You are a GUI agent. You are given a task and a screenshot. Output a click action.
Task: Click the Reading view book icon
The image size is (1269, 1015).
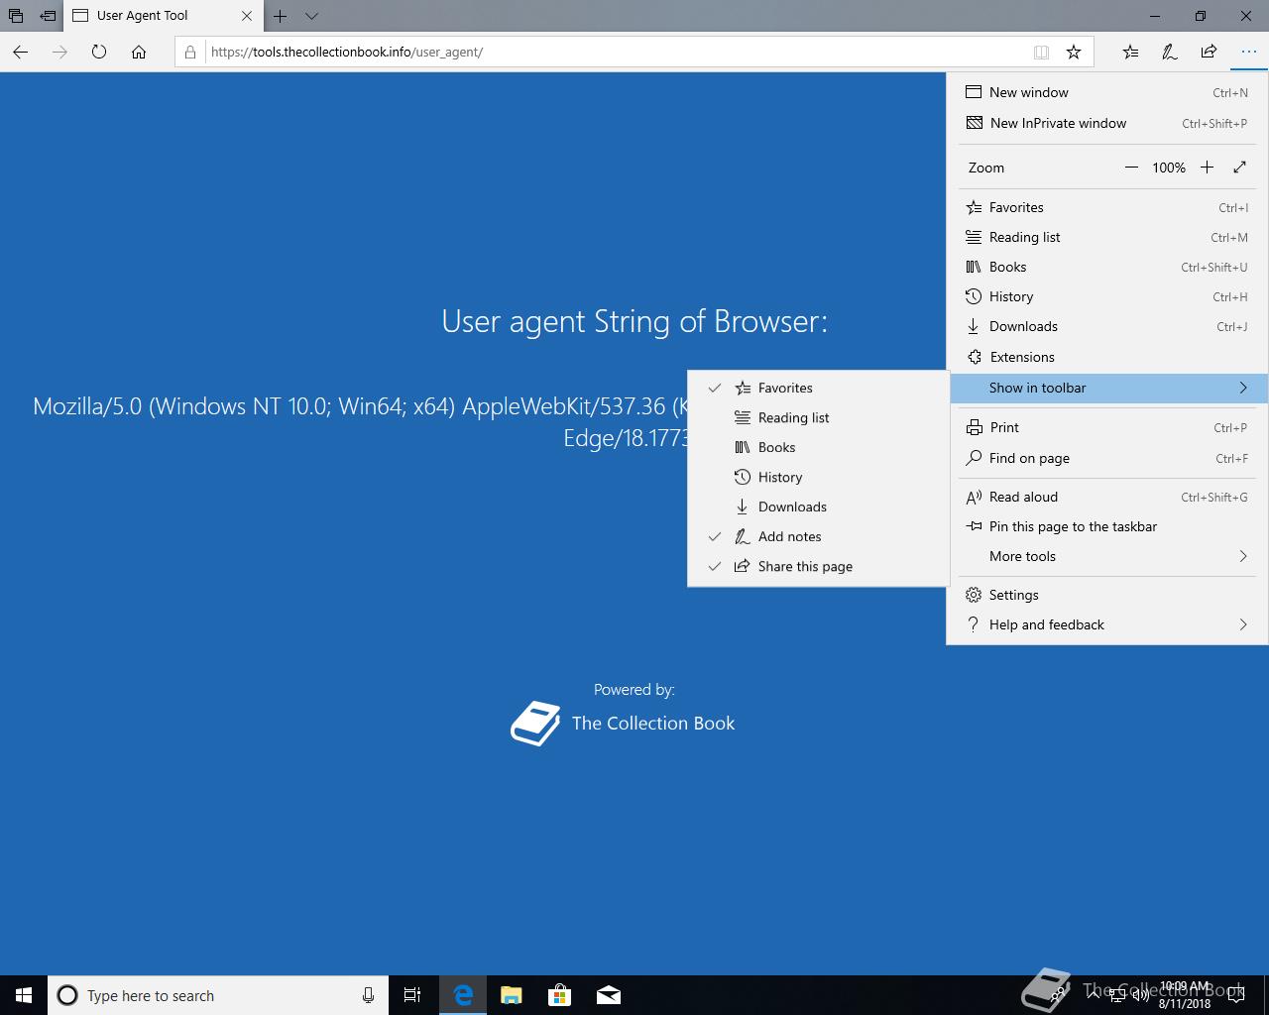coord(1041,52)
